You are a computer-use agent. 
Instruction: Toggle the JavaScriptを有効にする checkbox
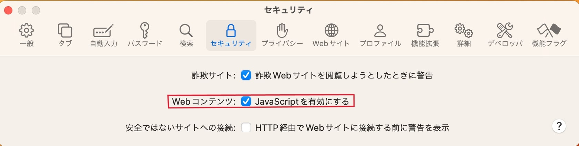point(246,101)
